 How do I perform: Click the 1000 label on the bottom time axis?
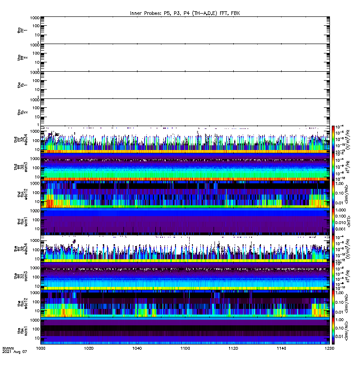click(41, 348)
